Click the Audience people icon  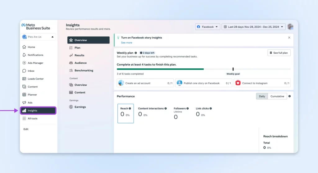pos(71,63)
